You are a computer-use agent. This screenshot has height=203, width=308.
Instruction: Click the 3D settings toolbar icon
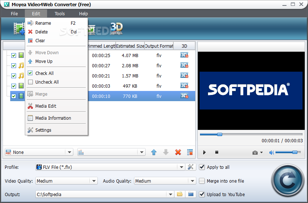(116, 29)
